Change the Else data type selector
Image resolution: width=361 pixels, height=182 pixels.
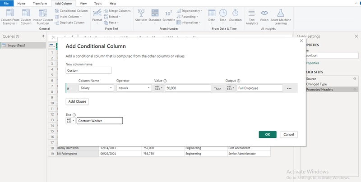(x=70, y=121)
